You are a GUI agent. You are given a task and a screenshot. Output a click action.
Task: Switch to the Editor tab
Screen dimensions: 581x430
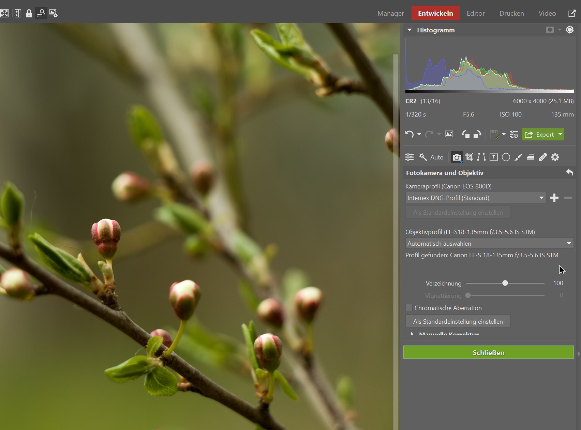476,13
